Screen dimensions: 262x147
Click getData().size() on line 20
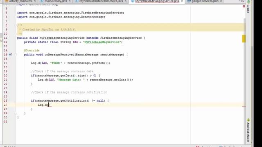(x=74, y=76)
